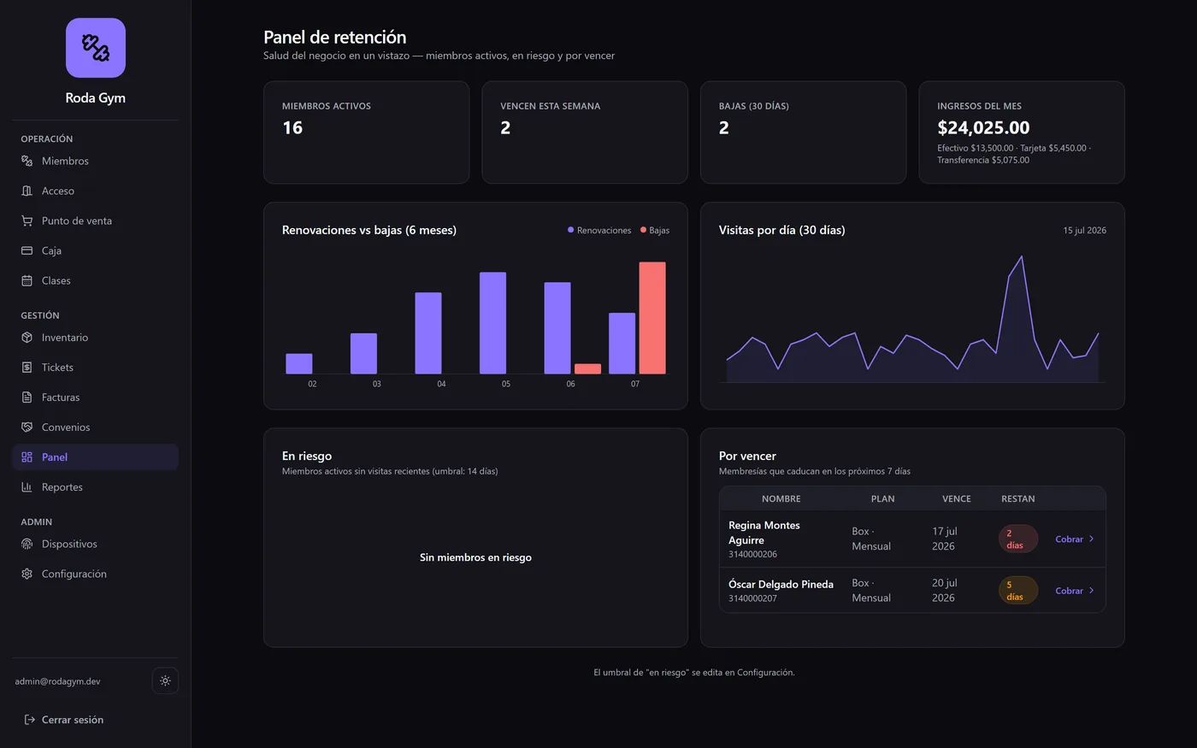Click Cobrar for Regina Montes Aguirre
This screenshot has height=748, width=1197.
click(x=1075, y=539)
